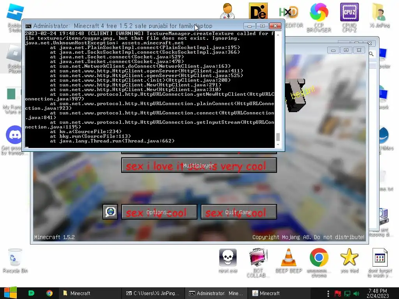This screenshot has height=299, width=399.
Task: Open Minecraft Options button
Action: point(159,212)
